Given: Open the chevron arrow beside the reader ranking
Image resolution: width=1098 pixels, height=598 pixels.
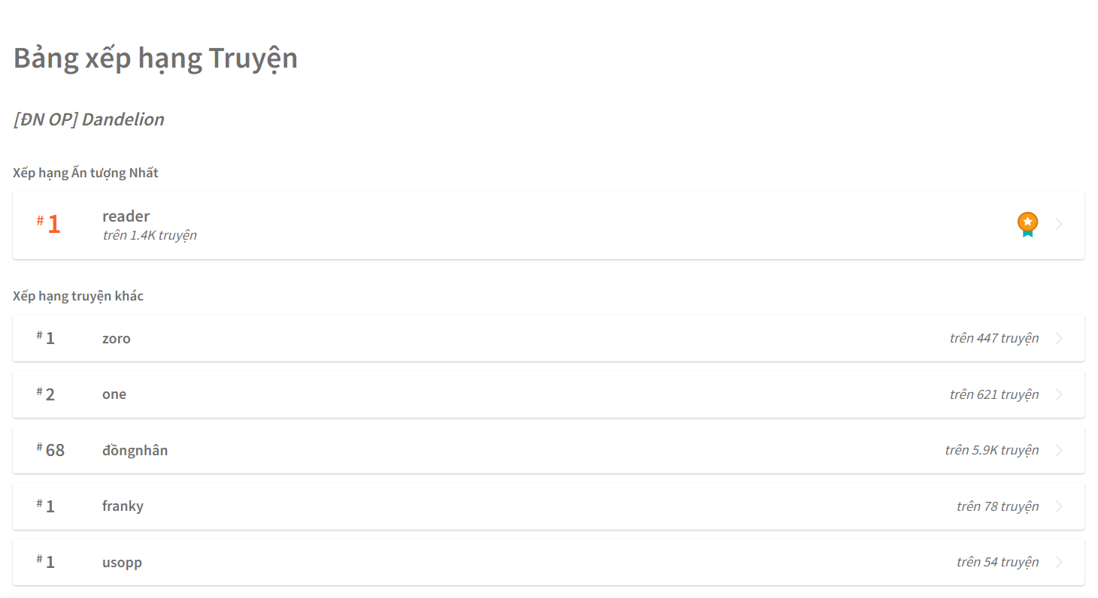Looking at the screenshot, I should pos(1059,224).
